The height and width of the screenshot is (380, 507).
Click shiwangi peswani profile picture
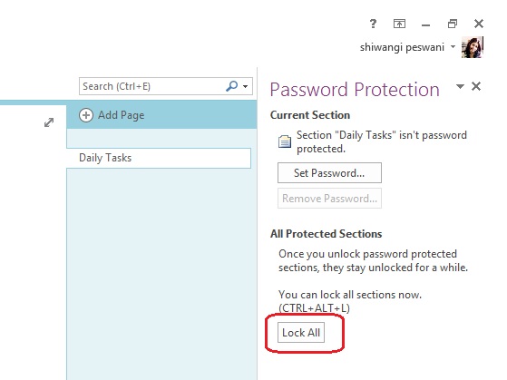[x=472, y=47]
